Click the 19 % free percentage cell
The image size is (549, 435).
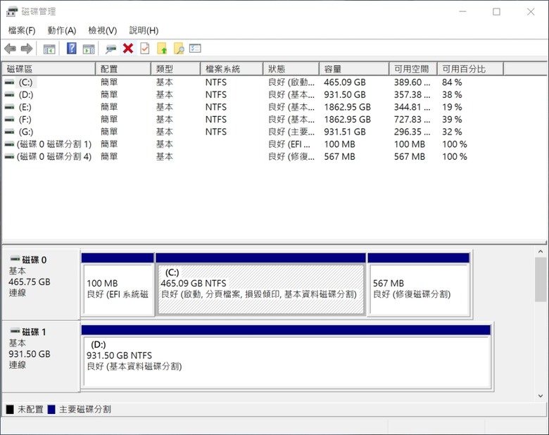[x=452, y=107]
